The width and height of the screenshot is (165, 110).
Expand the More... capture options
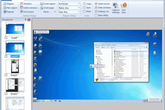(x=49, y=12)
